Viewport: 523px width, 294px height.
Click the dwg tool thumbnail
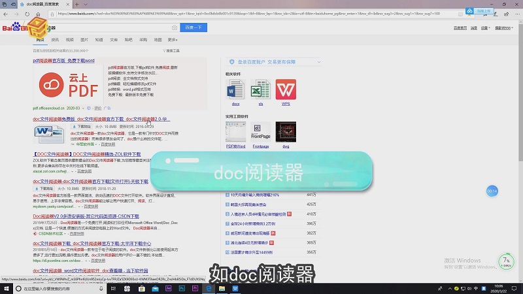(286, 131)
